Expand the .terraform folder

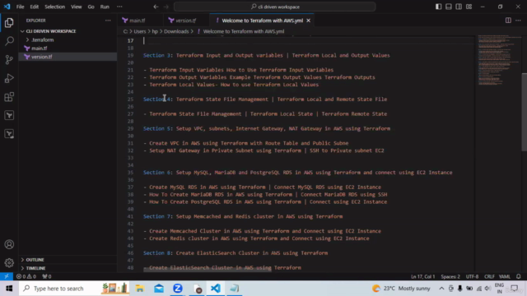pos(42,39)
